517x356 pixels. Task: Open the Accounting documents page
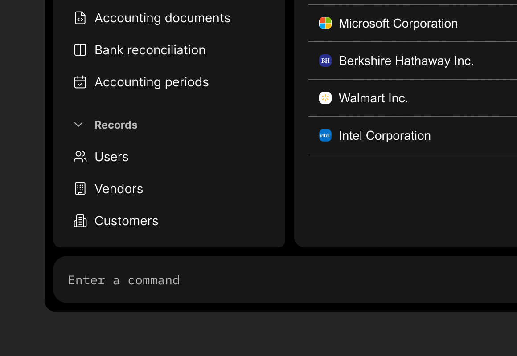point(162,18)
